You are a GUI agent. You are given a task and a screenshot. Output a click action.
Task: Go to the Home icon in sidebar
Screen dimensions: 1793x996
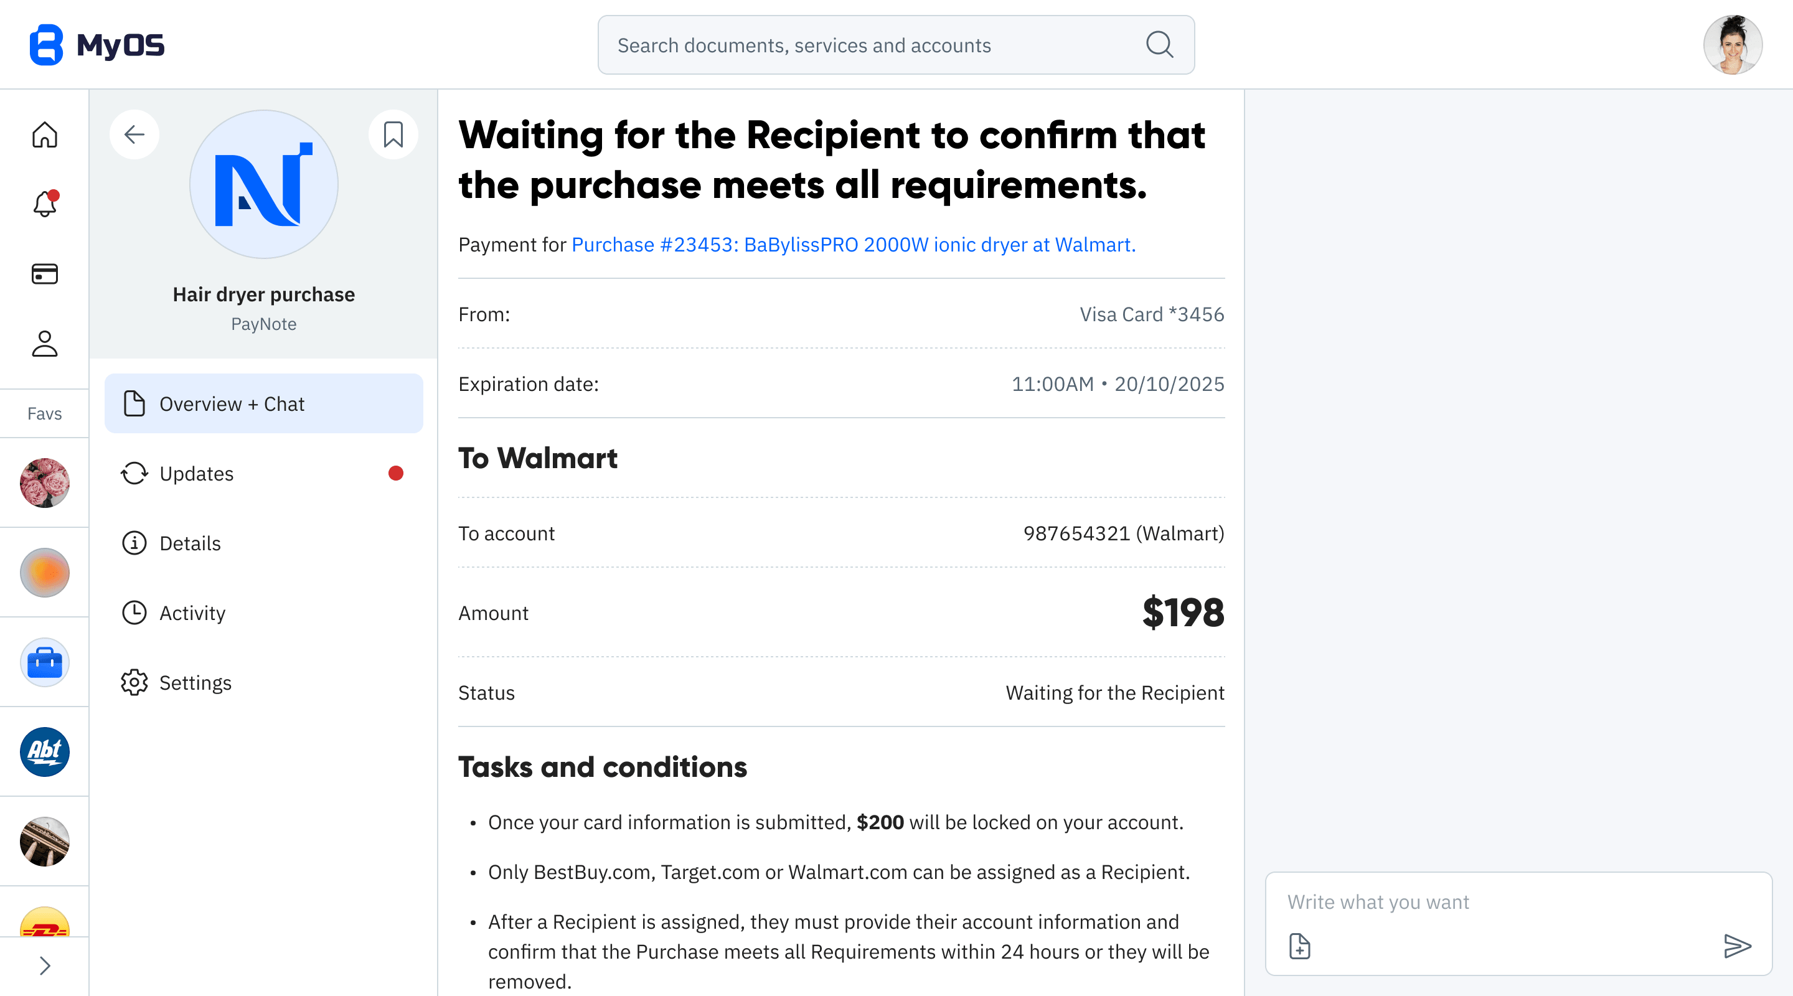point(44,135)
